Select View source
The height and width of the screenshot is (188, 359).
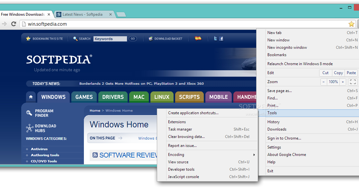point(207,162)
